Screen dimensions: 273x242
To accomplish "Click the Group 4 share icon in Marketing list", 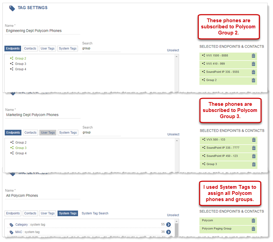I will (12, 153).
